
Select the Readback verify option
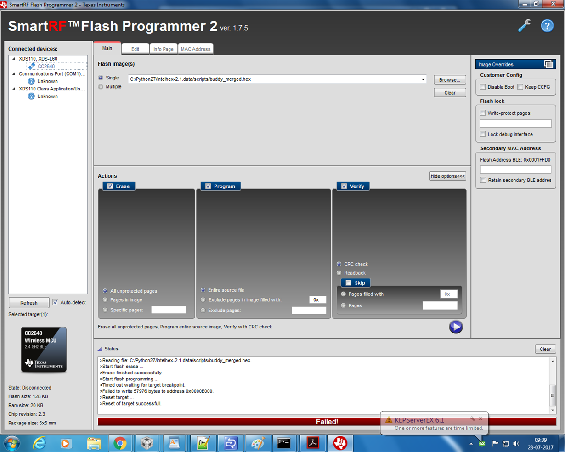point(339,273)
